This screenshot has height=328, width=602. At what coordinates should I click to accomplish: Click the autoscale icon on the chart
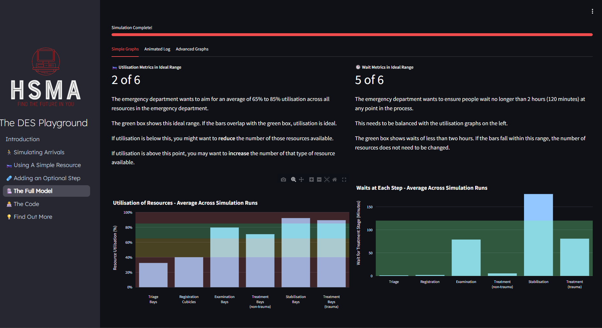point(327,180)
